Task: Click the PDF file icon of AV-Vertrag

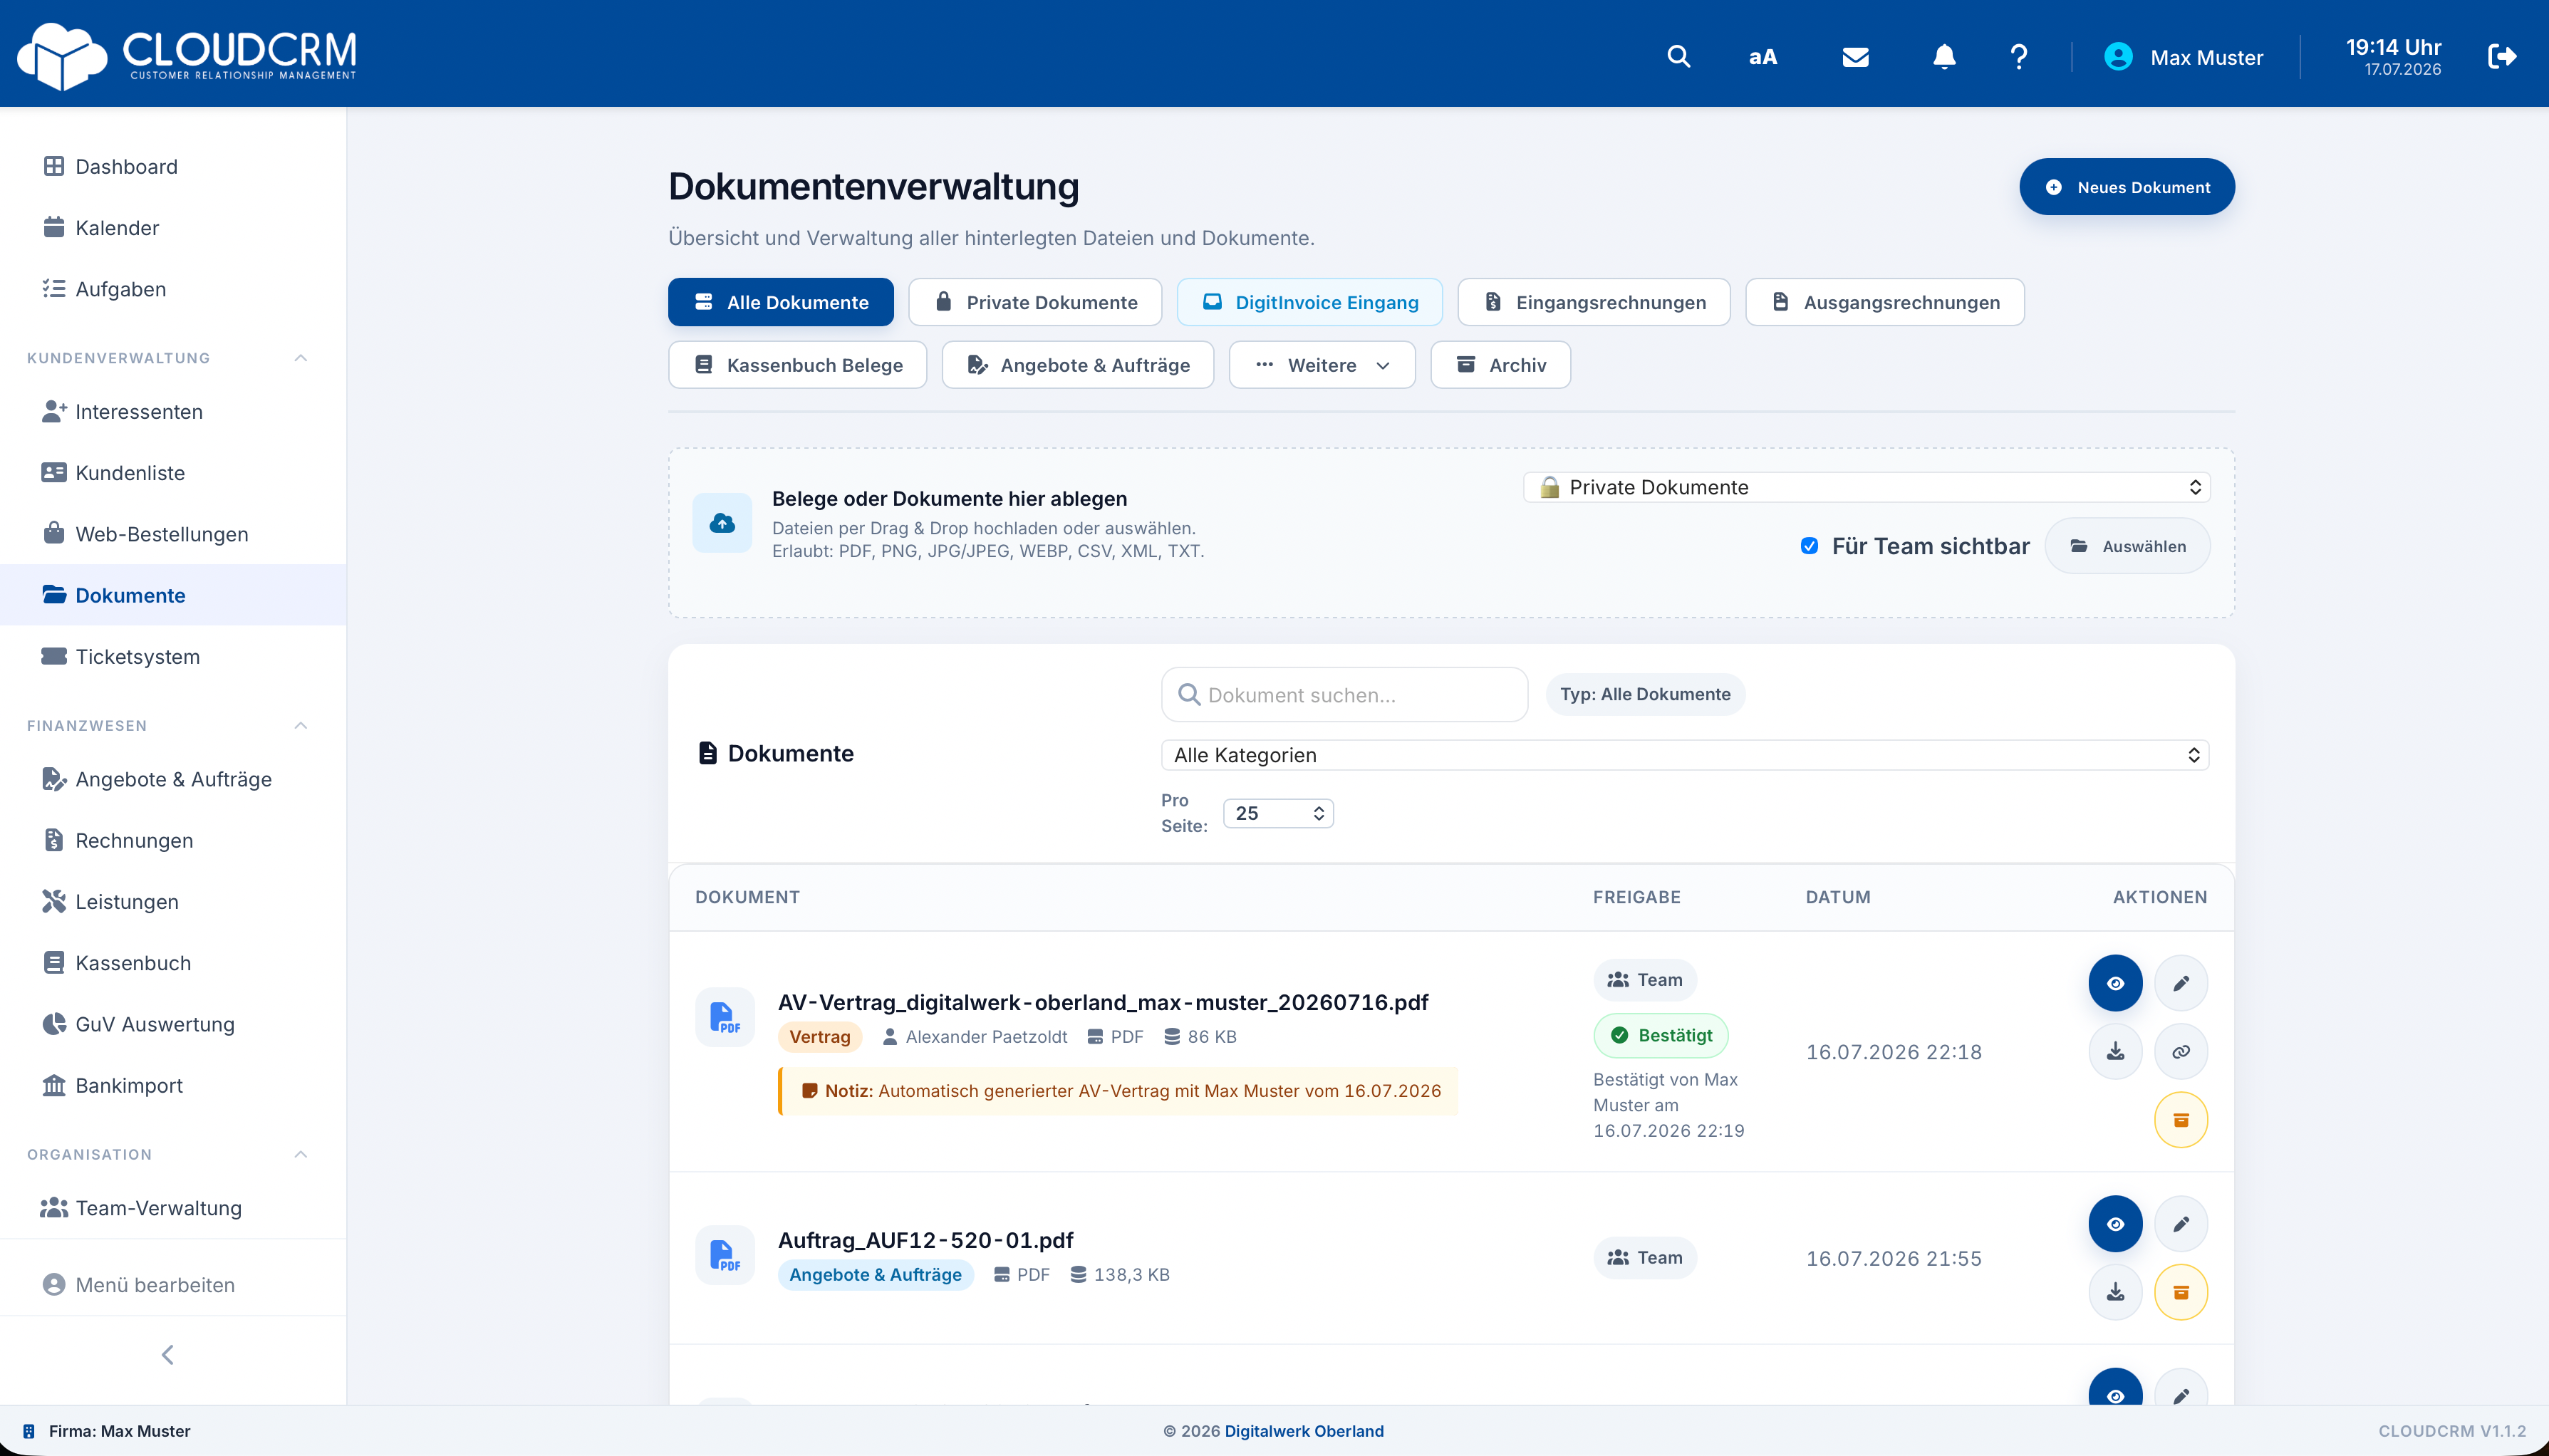Action: point(724,1018)
